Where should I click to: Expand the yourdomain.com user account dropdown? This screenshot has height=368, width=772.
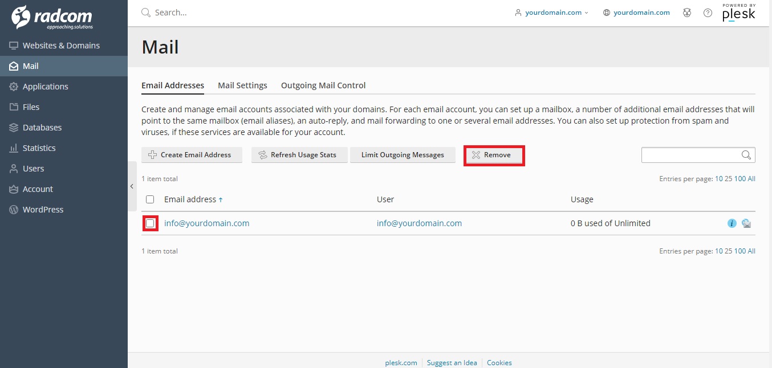point(551,13)
